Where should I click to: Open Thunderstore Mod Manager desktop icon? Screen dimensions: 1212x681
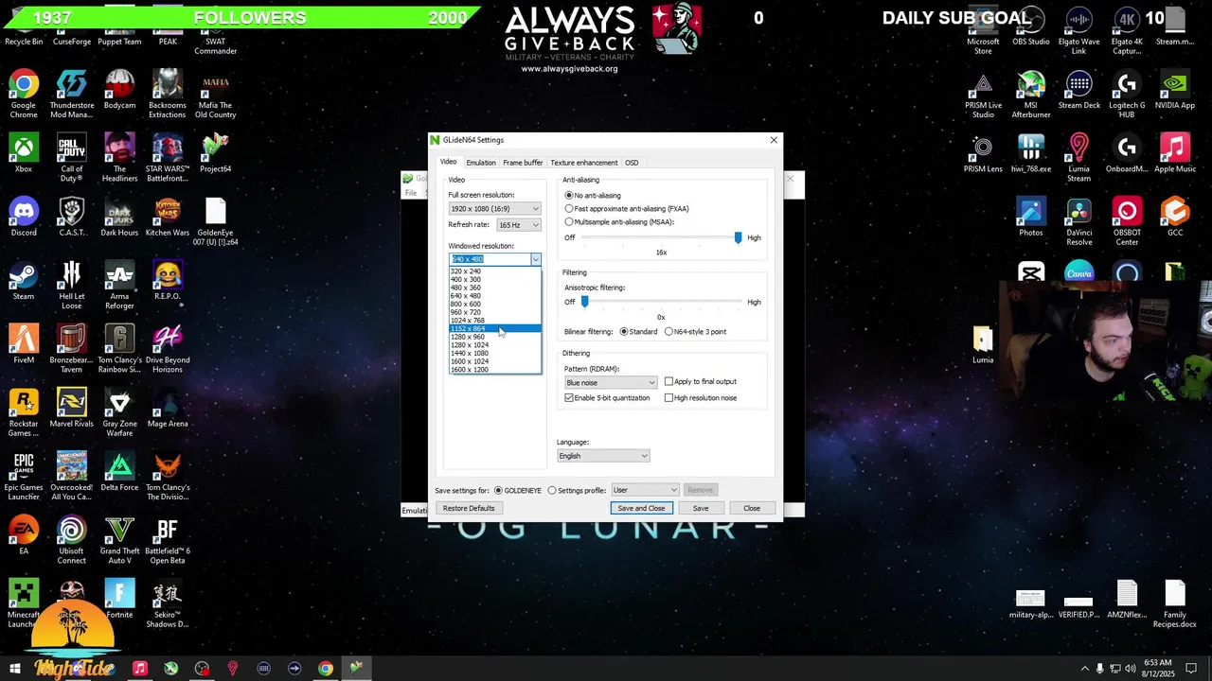pos(72,93)
